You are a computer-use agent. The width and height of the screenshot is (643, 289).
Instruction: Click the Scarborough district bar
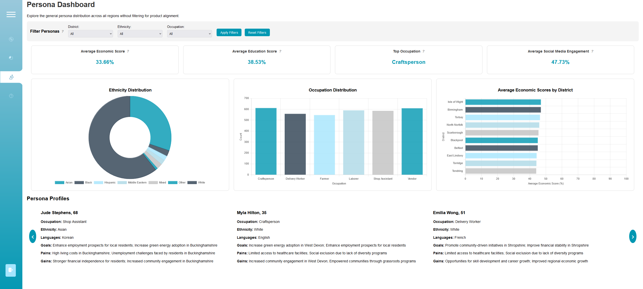click(x=502, y=133)
